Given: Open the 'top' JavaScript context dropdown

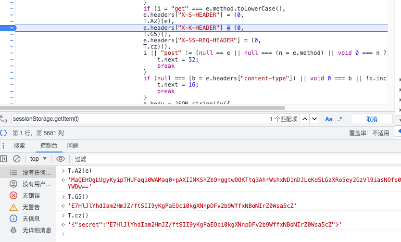Looking at the screenshot, I should [x=38, y=159].
